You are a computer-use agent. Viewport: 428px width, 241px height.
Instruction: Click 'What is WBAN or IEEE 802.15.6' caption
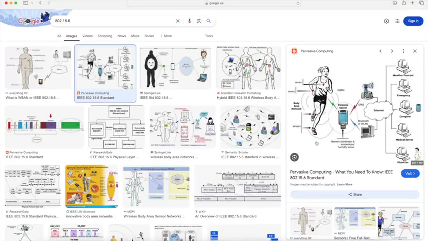click(32, 98)
